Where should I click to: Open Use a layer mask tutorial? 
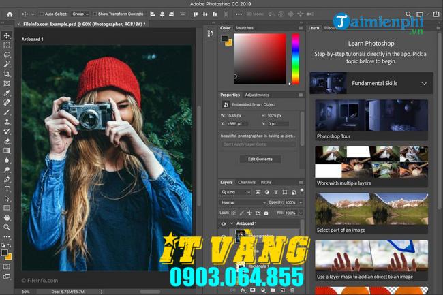[371, 260]
